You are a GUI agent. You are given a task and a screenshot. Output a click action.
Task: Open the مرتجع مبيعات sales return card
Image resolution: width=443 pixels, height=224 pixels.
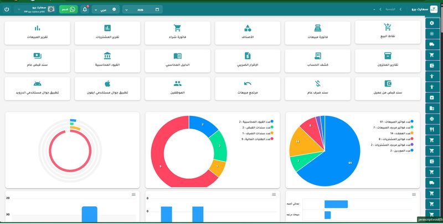(248, 89)
